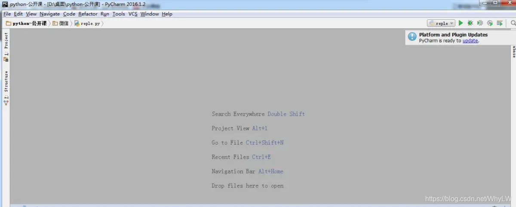
Task: Open the Edit menu
Action: point(18,14)
